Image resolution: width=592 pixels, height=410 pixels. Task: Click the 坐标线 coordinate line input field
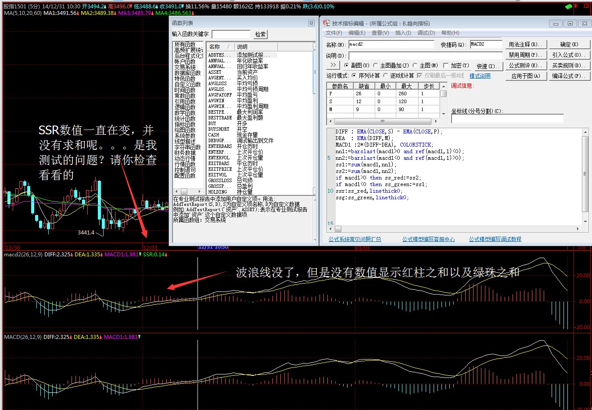pyautogui.click(x=507, y=119)
